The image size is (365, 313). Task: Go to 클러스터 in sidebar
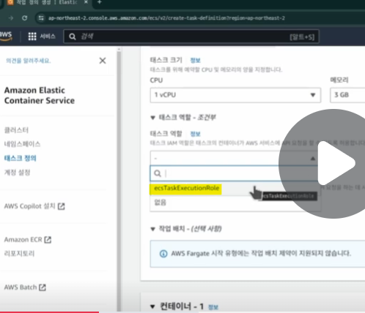[x=16, y=130]
